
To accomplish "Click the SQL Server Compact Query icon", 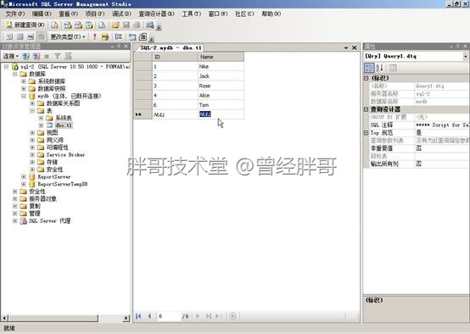I will pos(102,25).
